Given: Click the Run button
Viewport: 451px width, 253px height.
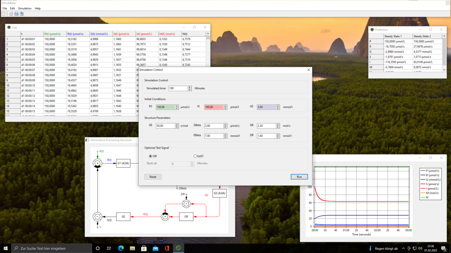Looking at the screenshot, I should pyautogui.click(x=299, y=177).
